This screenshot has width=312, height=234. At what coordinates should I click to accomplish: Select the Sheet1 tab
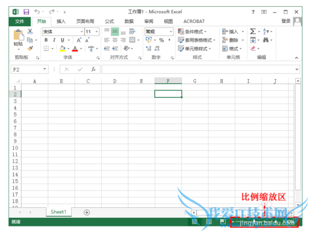[59, 212]
